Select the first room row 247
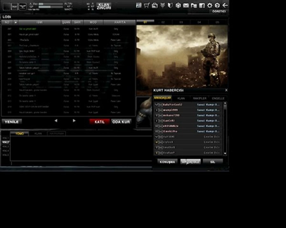 [x=68, y=29]
